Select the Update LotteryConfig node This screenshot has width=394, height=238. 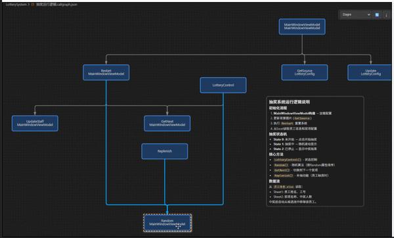point(370,72)
